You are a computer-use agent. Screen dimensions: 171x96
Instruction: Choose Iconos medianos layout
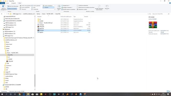48,6
